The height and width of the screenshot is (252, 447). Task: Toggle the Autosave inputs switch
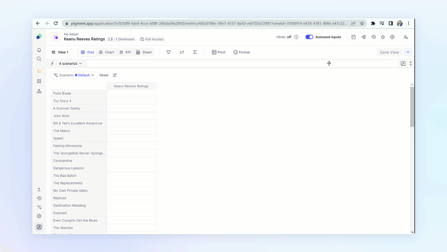pos(309,37)
